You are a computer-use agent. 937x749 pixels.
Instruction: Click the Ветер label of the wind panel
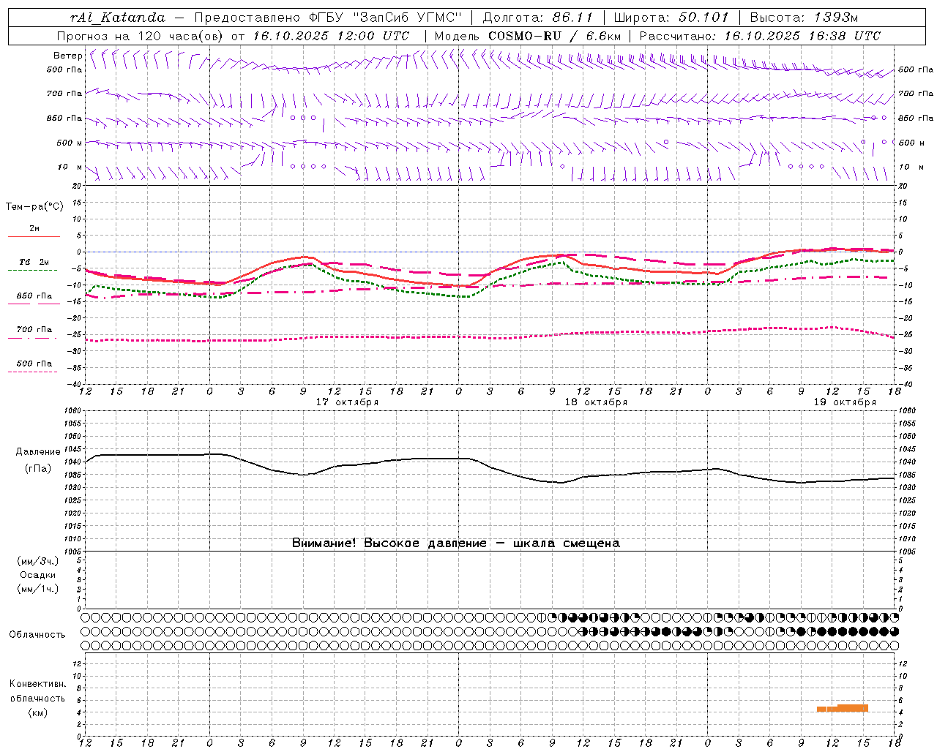tap(67, 56)
